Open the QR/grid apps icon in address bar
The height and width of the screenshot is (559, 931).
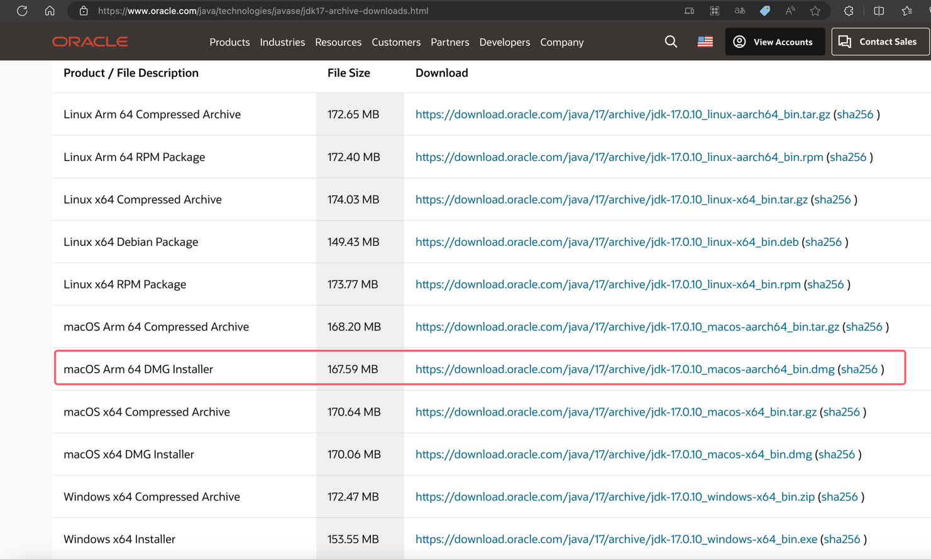[715, 11]
